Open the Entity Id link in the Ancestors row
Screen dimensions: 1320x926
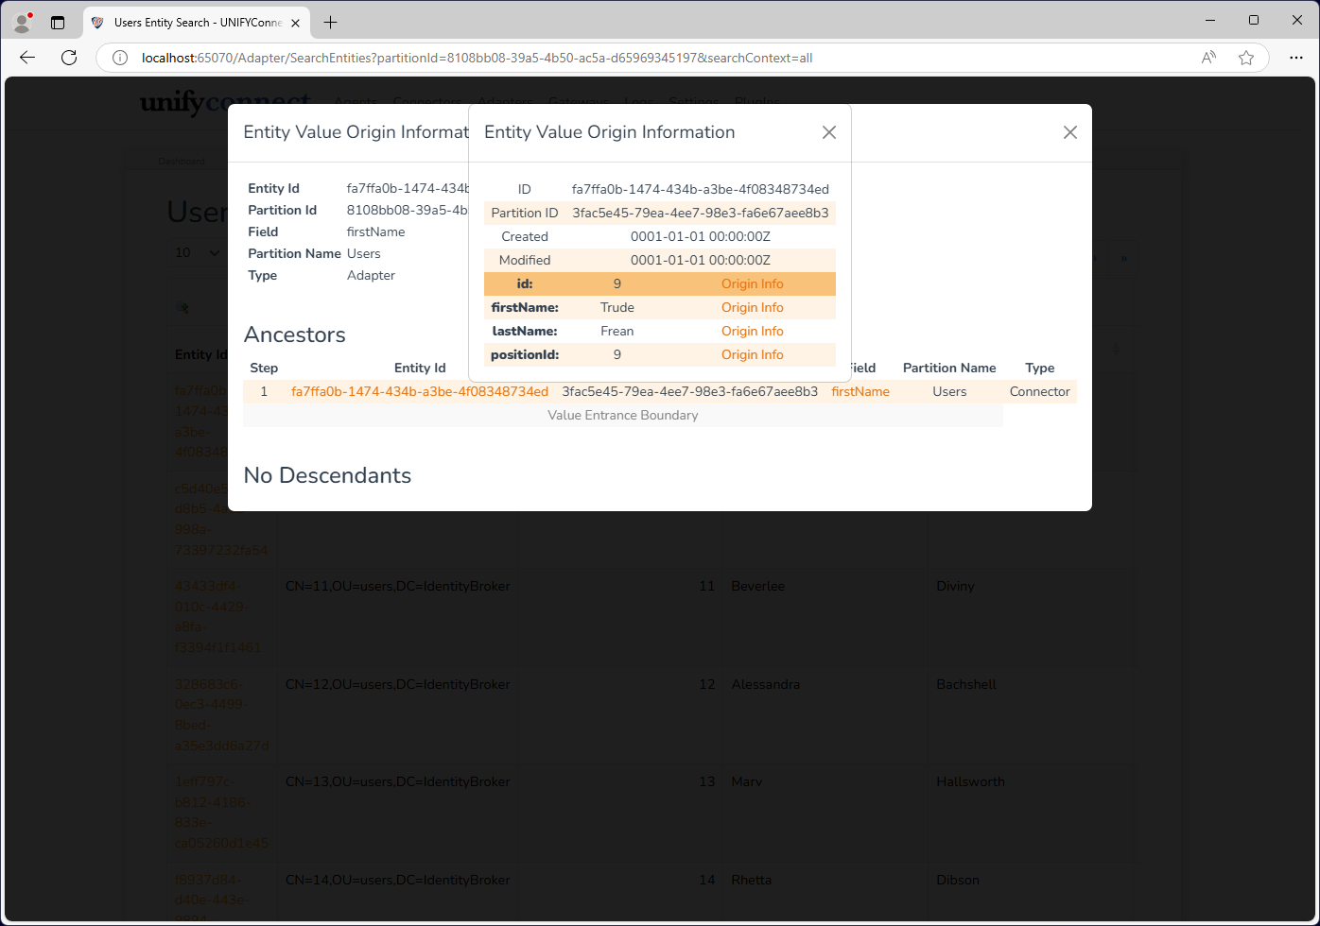pyautogui.click(x=420, y=391)
